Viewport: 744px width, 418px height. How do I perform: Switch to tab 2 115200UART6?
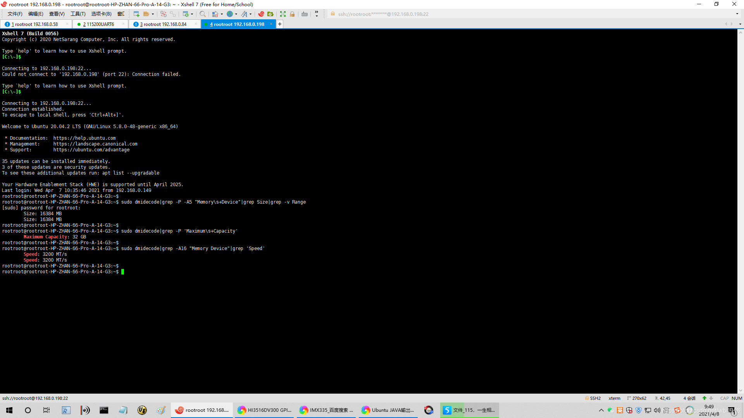point(98,24)
